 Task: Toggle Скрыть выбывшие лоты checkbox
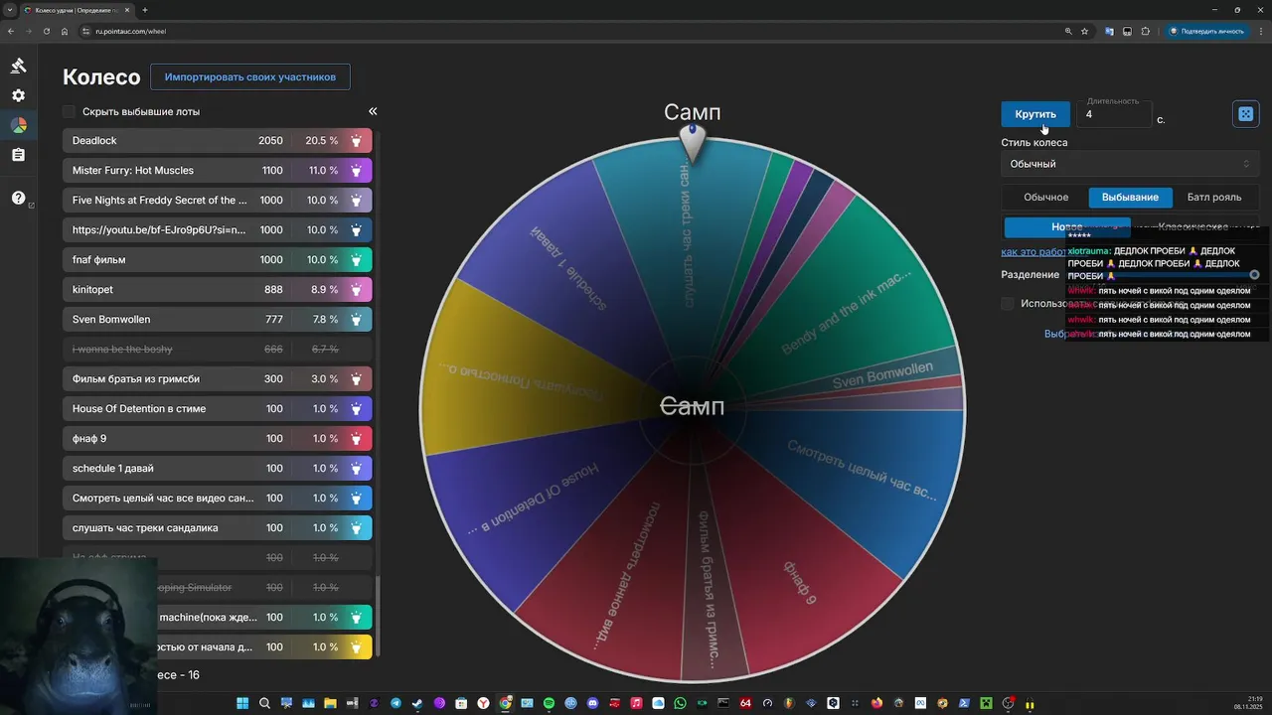pyautogui.click(x=69, y=111)
